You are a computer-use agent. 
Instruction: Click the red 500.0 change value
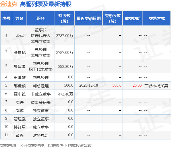pyautogui.click(x=117, y=85)
